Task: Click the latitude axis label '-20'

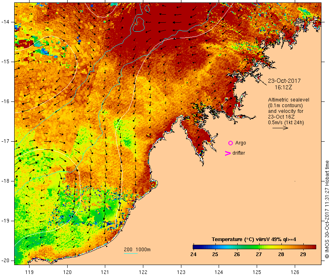Action: coord(5,261)
